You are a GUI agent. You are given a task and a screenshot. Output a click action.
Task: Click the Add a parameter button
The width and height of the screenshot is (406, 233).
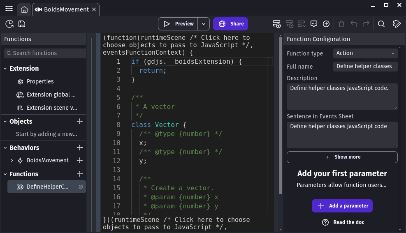[x=342, y=206]
